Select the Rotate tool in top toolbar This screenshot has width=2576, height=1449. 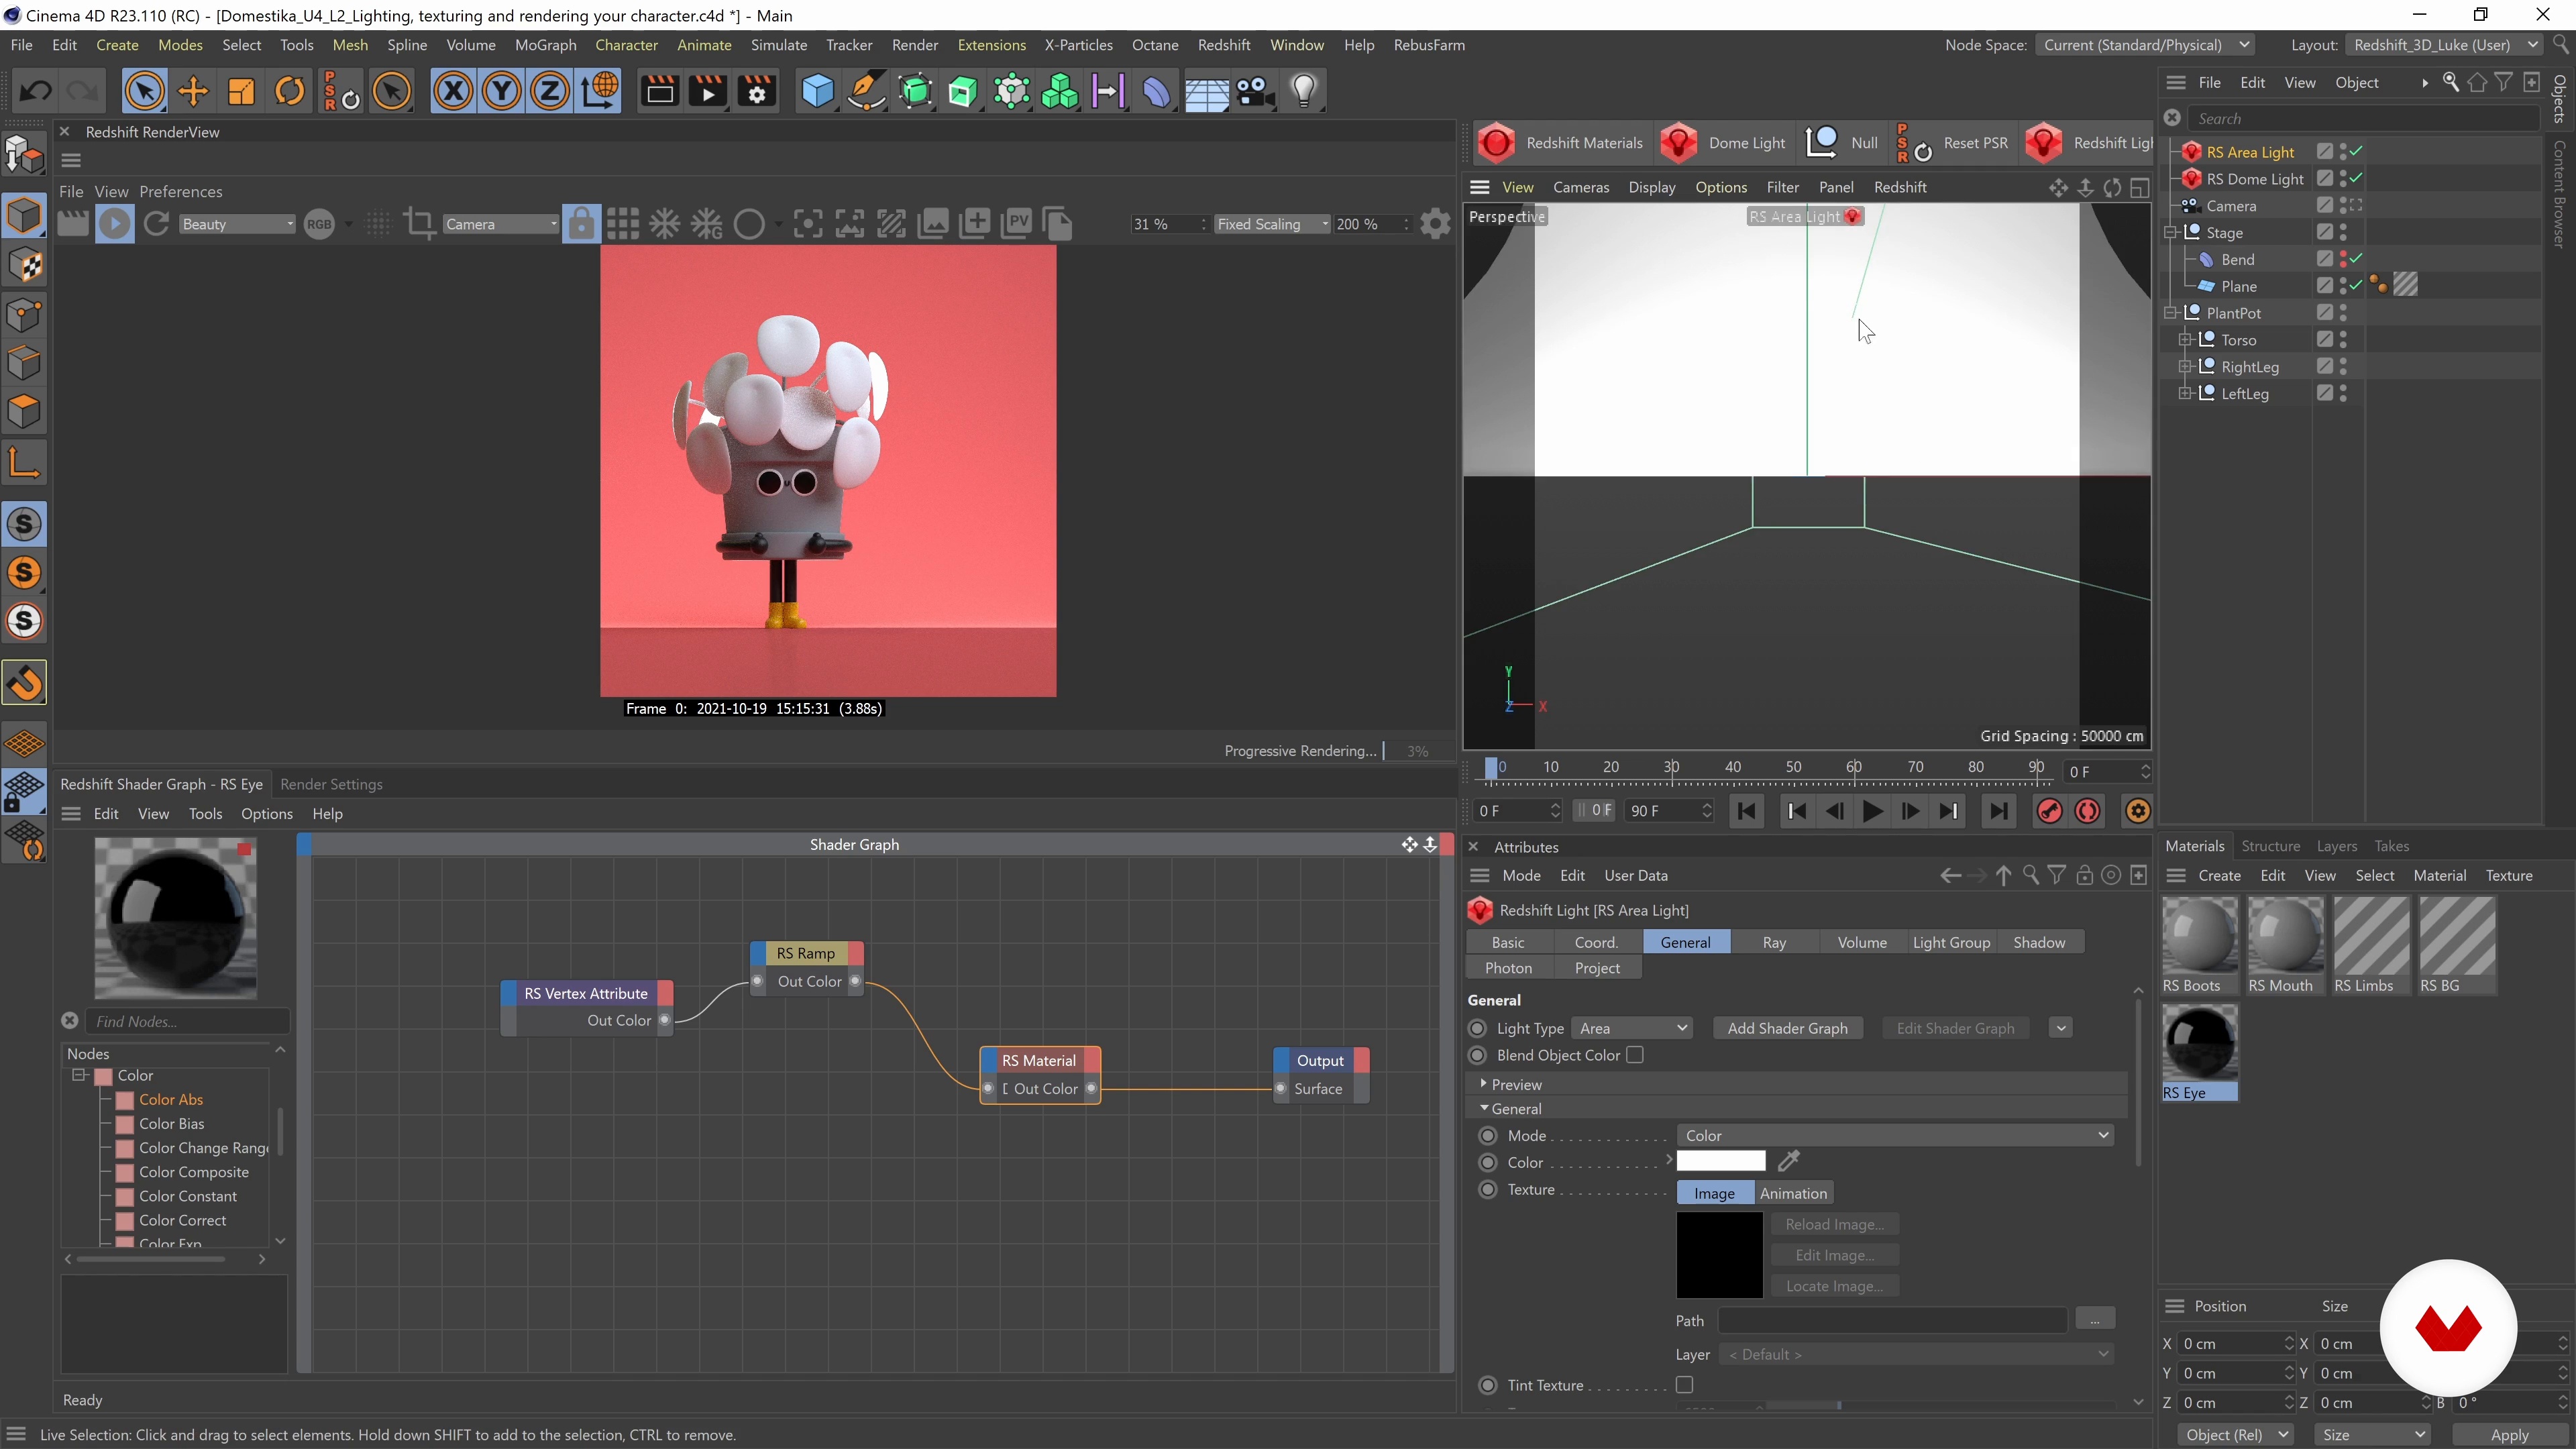coord(290,92)
